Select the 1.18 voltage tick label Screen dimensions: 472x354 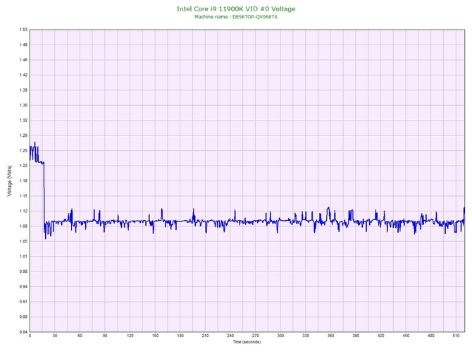[23, 181]
